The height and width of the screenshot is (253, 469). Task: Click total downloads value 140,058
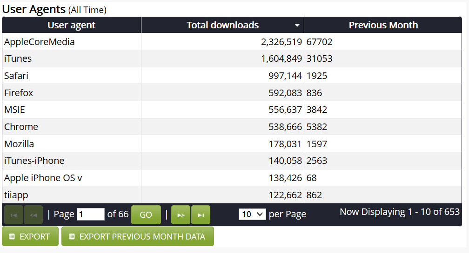coord(285,161)
